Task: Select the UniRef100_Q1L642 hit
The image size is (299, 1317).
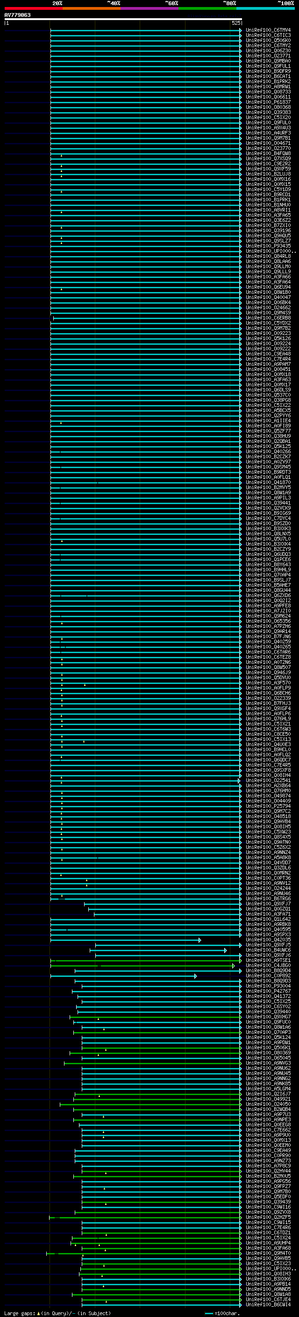Action: 268,919
